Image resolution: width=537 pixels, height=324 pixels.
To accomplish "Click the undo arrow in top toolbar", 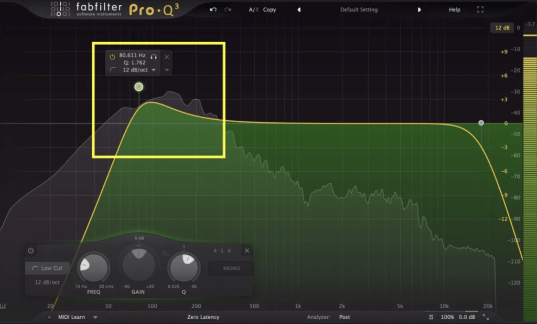I will pyautogui.click(x=212, y=9).
